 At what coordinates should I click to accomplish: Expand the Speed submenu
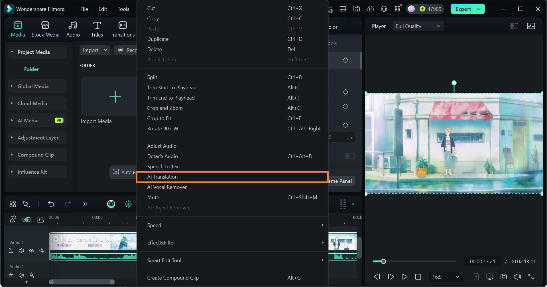point(233,225)
